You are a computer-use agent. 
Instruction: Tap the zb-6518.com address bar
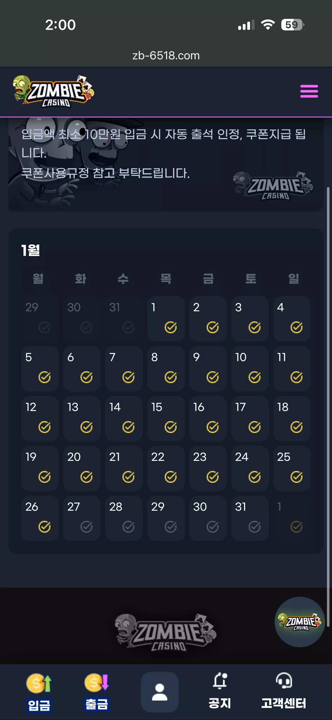[166, 55]
